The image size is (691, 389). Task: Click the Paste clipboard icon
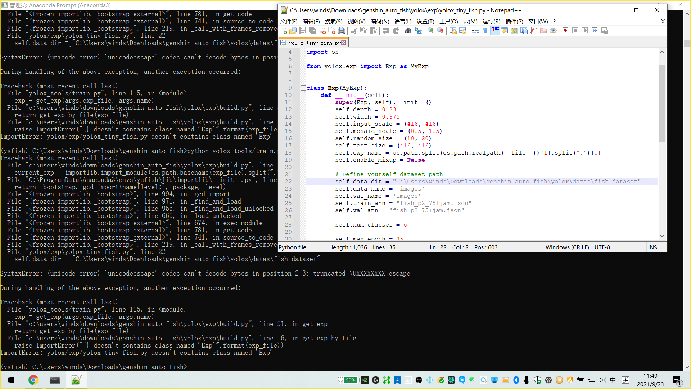point(374,31)
